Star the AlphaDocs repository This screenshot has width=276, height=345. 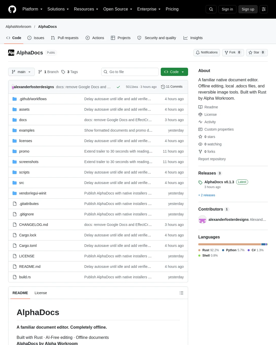tap(257, 52)
